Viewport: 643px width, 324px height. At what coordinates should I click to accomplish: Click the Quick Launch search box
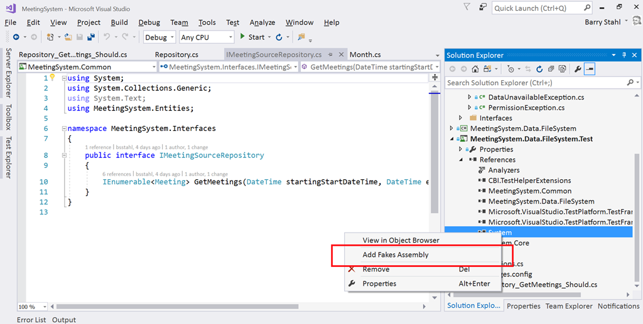pos(543,8)
